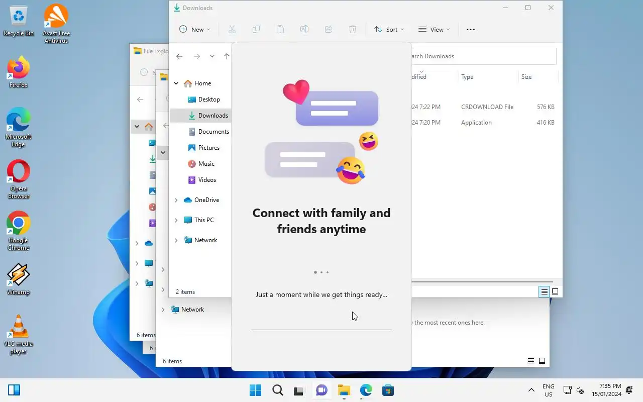Open Google Chrome desktop shortcut
Viewport: 643px width, 402px height.
pos(19,231)
